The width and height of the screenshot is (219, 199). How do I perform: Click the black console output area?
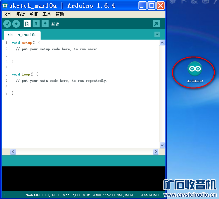point(84,179)
